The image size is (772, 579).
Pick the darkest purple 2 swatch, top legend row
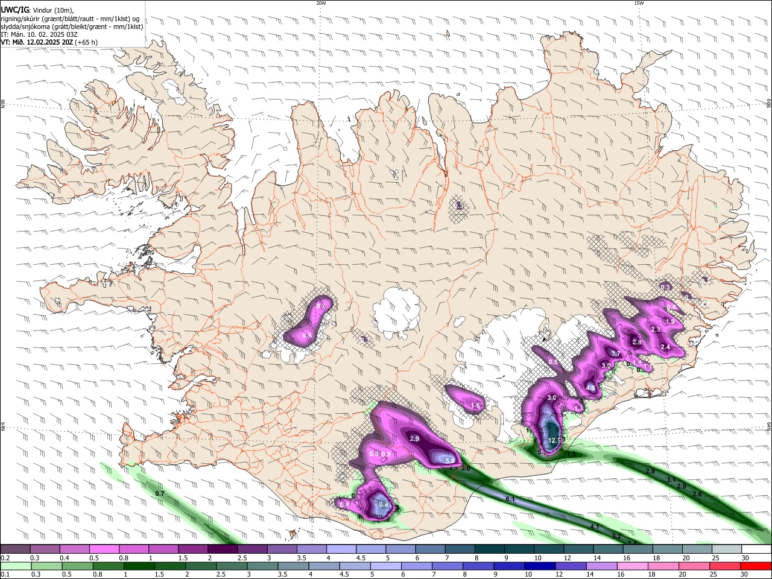coord(222,549)
